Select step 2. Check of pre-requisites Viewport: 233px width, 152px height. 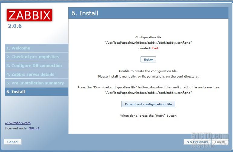click(37, 57)
